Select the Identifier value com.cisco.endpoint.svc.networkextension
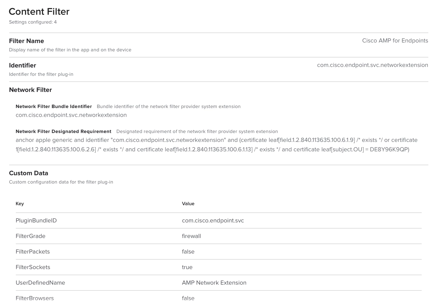This screenshot has height=306, width=435. [x=373, y=65]
